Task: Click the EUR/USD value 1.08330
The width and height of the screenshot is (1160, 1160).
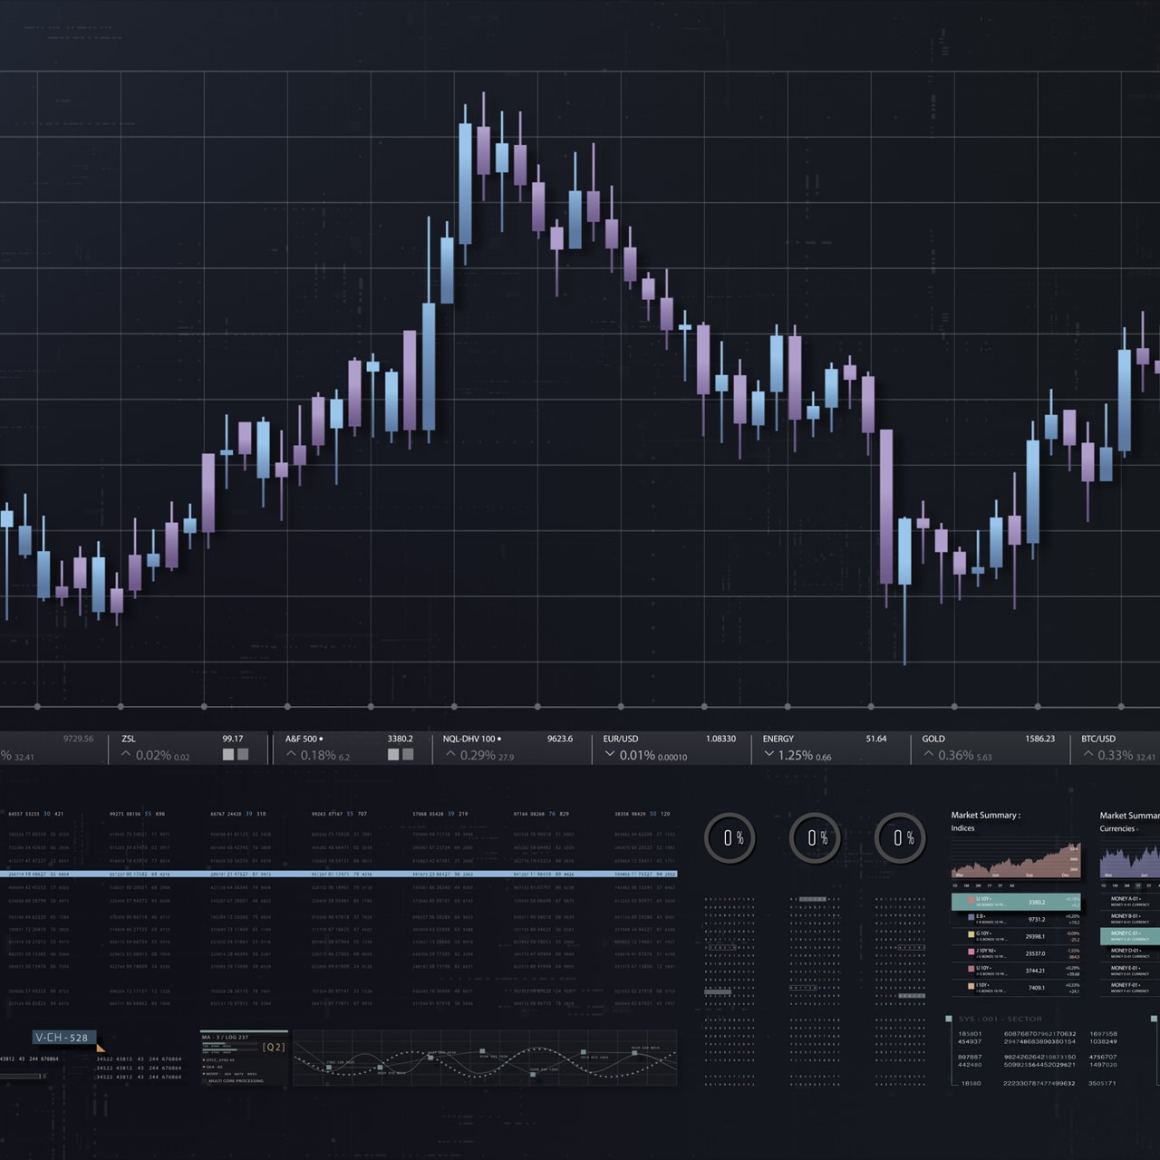Action: pyautogui.click(x=720, y=739)
